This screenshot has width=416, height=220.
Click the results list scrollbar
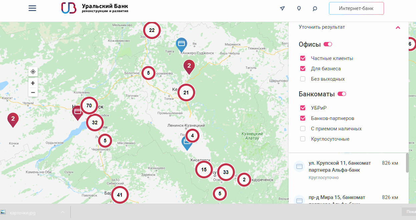[x=407, y=163]
